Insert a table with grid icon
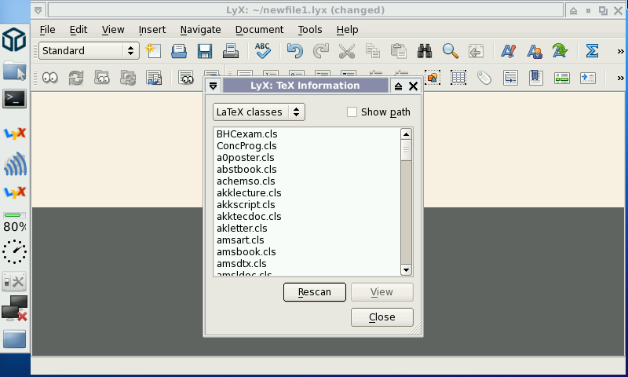Image resolution: width=628 pixels, height=377 pixels. (458, 77)
